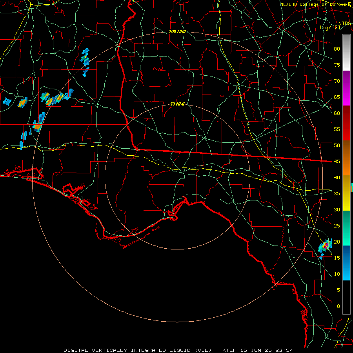This screenshot has height=353, width=353.
Task: Select the magenta-purple segment of the color scale
Action: point(346,88)
